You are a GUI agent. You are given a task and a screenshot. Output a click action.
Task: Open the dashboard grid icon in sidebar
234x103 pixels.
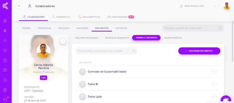click(5, 21)
